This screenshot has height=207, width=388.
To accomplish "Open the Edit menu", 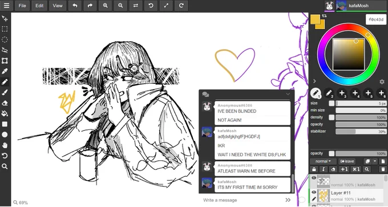I will coord(39,6).
